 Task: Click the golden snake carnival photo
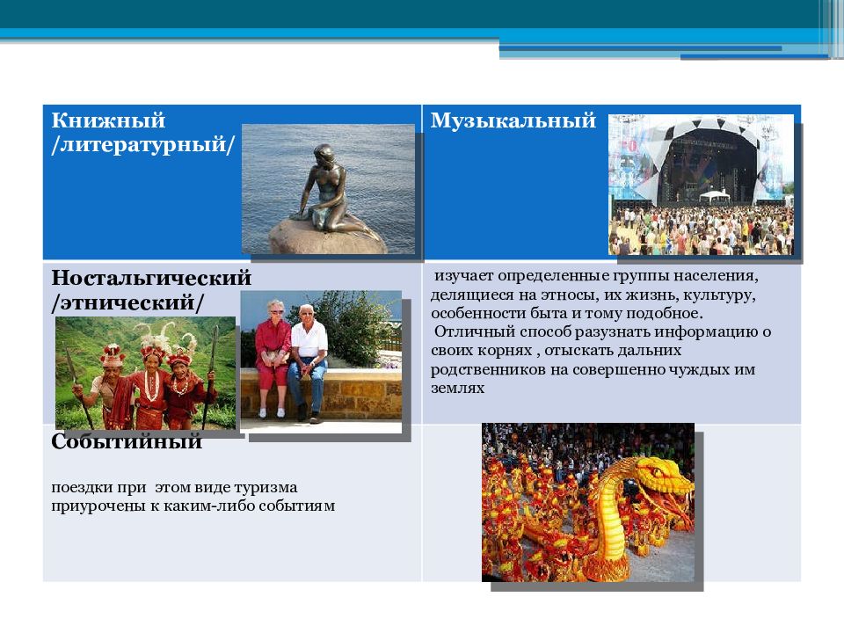coord(588,502)
